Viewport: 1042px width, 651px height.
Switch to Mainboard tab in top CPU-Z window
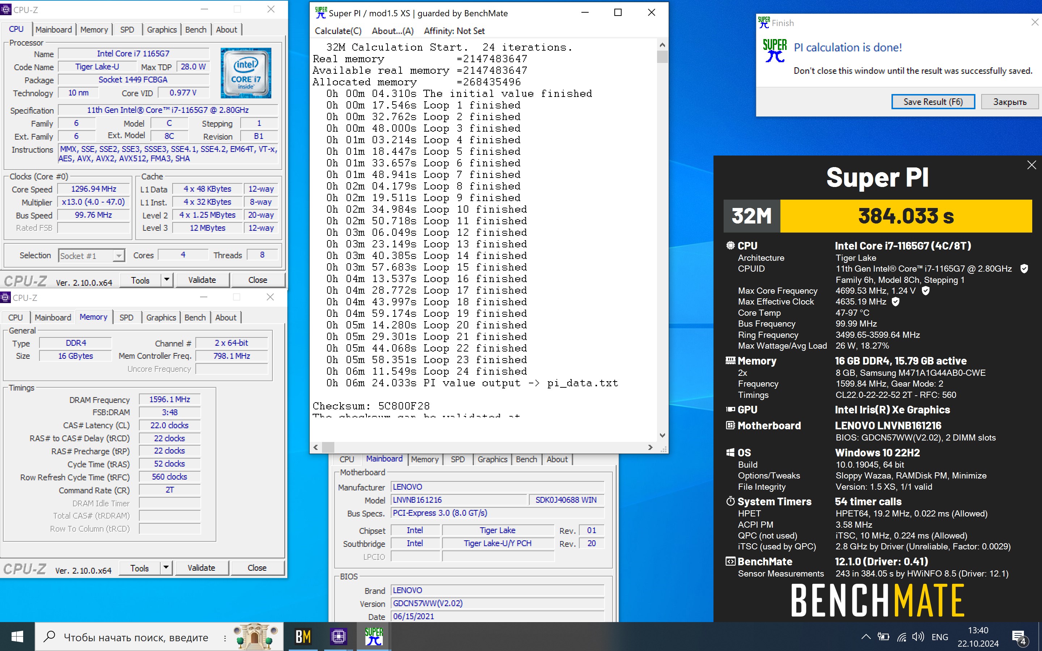click(x=54, y=30)
